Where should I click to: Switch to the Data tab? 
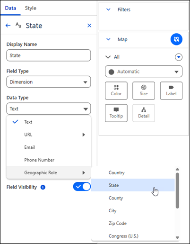(x=10, y=8)
